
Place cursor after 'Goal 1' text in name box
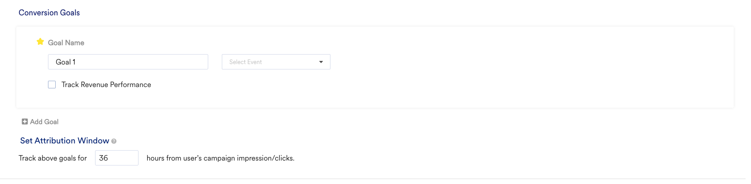[77, 62]
